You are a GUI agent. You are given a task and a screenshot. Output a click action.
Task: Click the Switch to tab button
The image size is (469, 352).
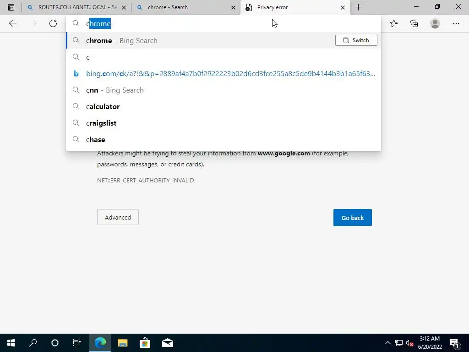[x=356, y=40]
